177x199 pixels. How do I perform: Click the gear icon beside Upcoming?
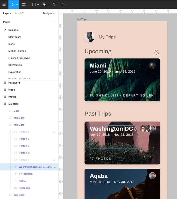[x=157, y=52]
